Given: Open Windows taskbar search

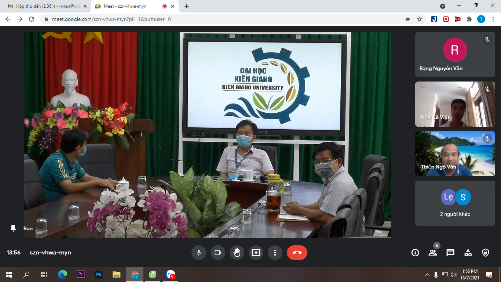Looking at the screenshot, I should pyautogui.click(x=26, y=274).
